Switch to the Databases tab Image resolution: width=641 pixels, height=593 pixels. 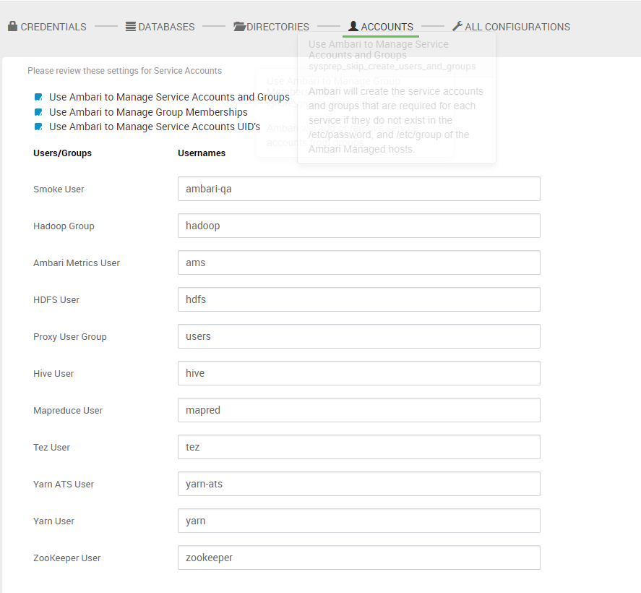pyautogui.click(x=160, y=27)
